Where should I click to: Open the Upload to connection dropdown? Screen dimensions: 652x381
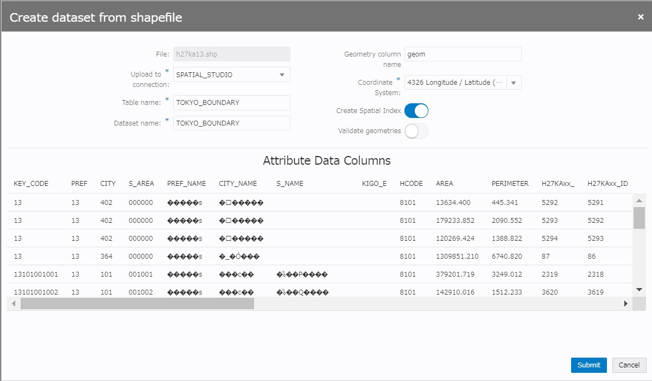coord(232,75)
